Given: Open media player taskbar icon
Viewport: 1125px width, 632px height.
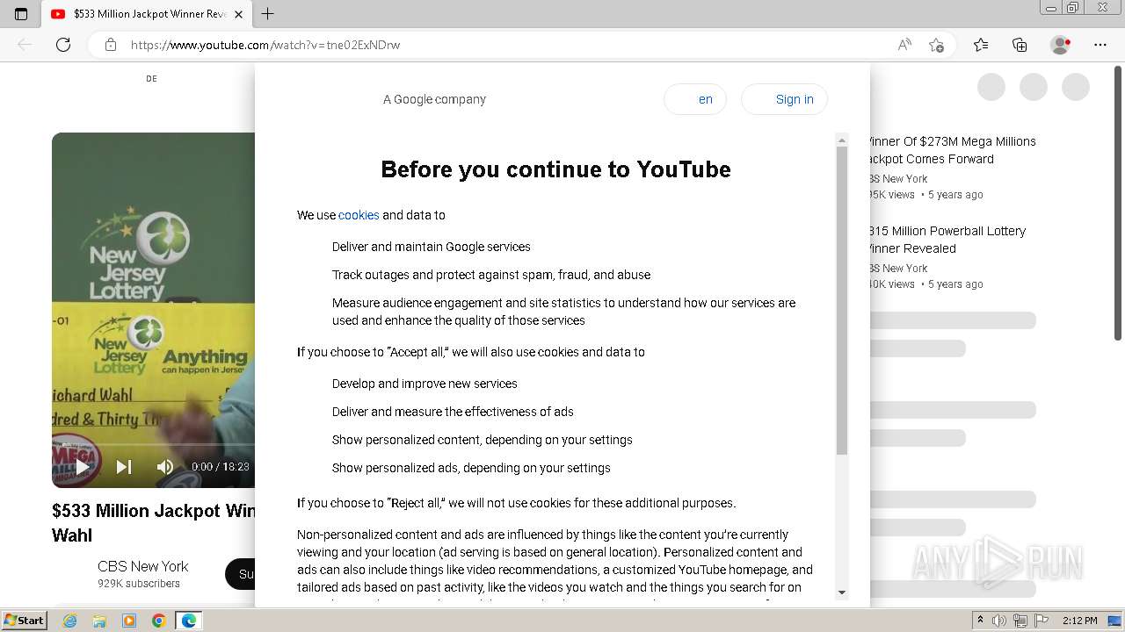Looking at the screenshot, I should [129, 621].
